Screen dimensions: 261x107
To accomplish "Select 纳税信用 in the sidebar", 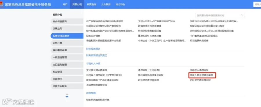I will point(67,79).
